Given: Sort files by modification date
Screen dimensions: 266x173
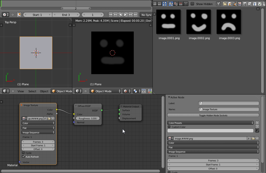Looking at the screenshot, I should point(181,4).
